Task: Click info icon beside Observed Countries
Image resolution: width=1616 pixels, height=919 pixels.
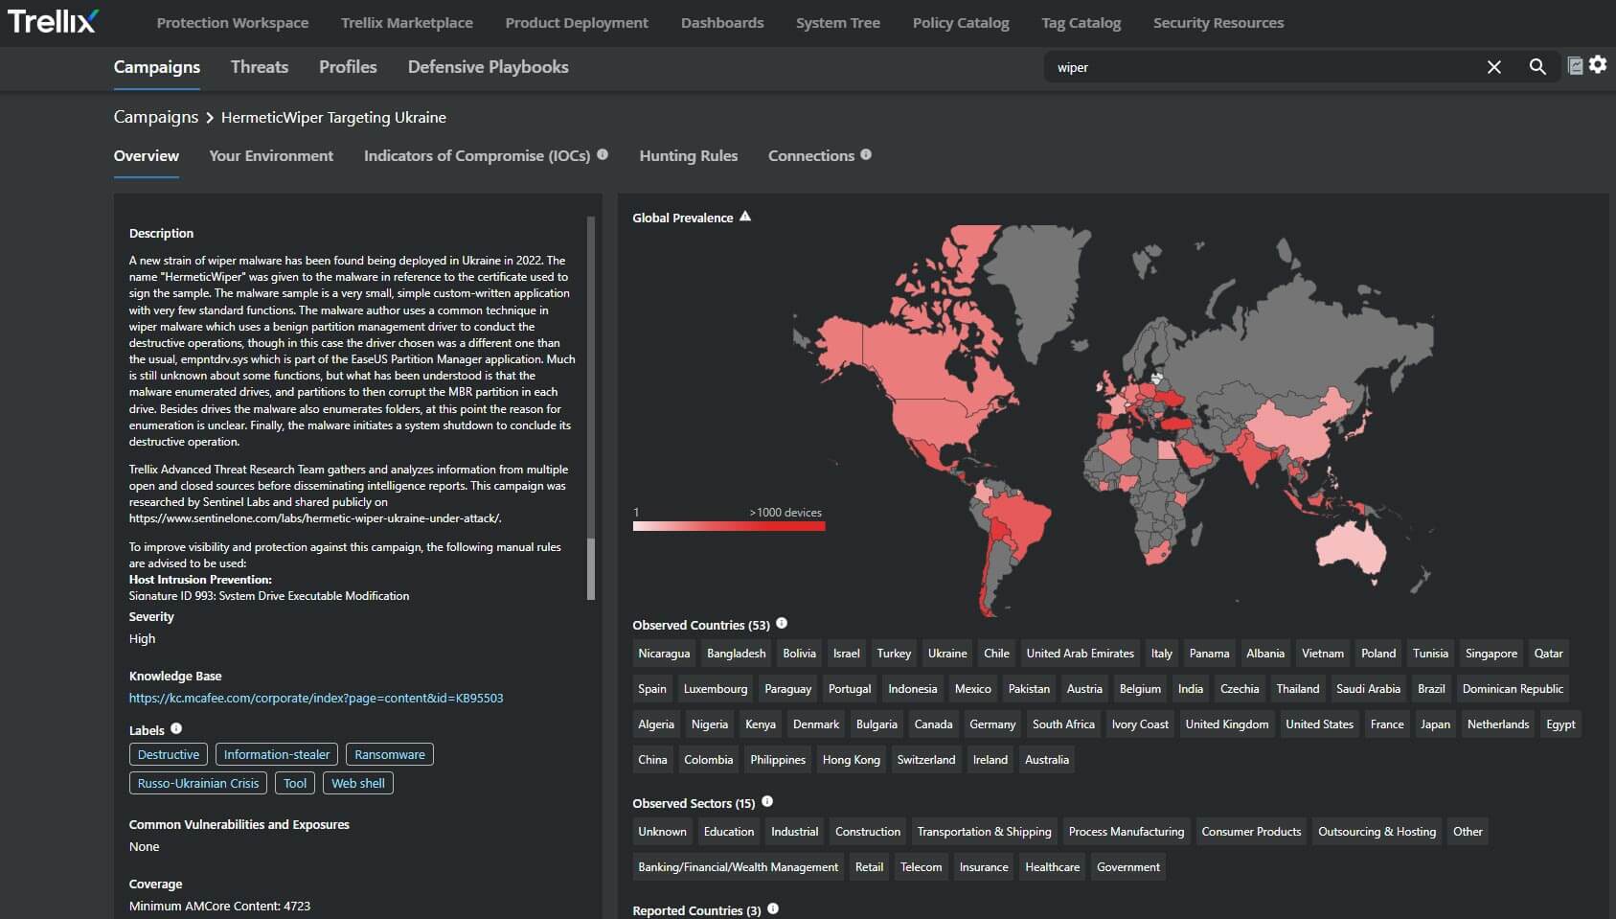Action: (x=782, y=623)
